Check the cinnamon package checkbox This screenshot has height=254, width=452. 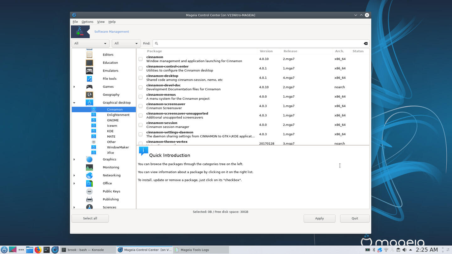(141, 59)
